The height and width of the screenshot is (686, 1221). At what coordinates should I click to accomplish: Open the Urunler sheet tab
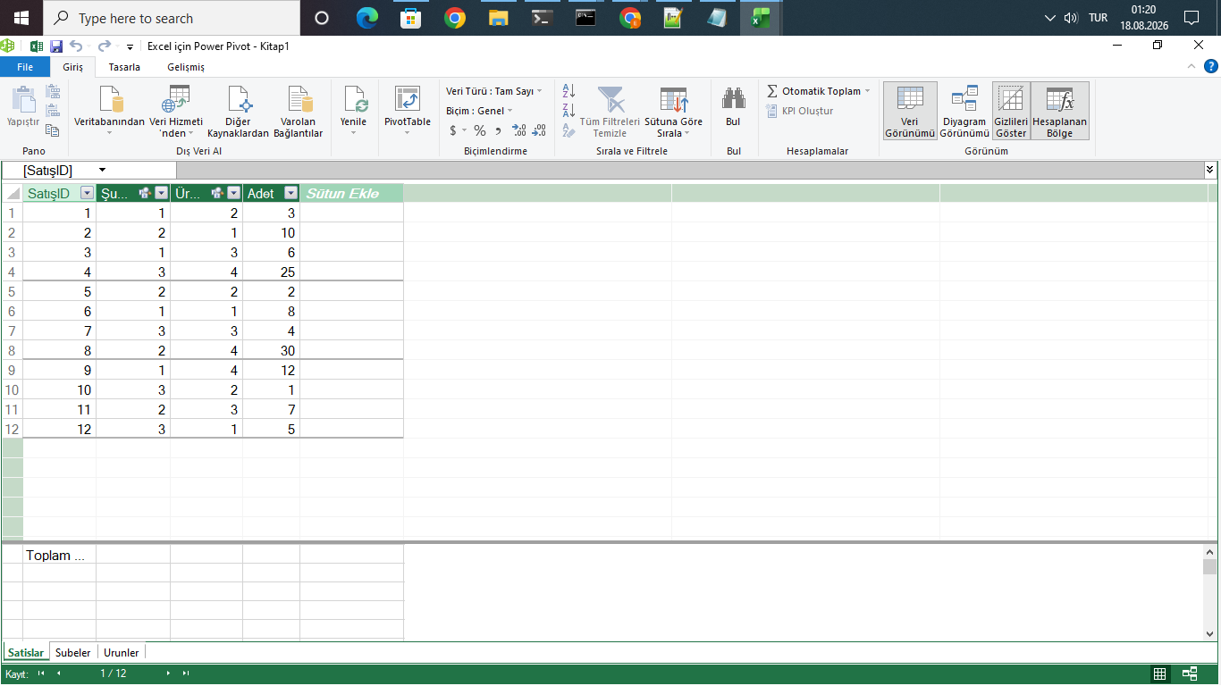click(x=122, y=653)
